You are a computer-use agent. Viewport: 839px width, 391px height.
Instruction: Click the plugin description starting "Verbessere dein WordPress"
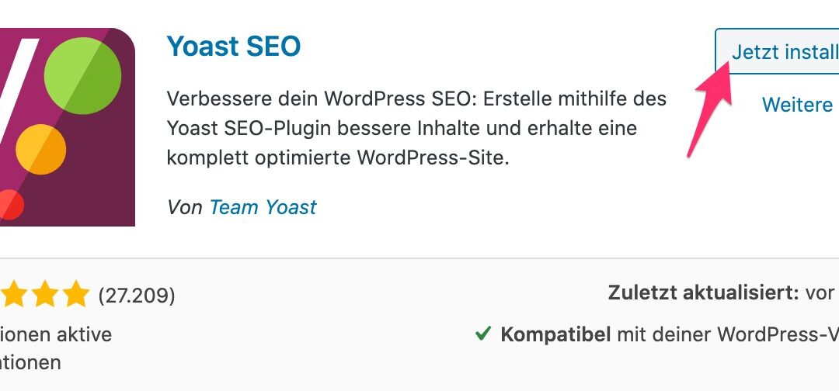(416, 128)
